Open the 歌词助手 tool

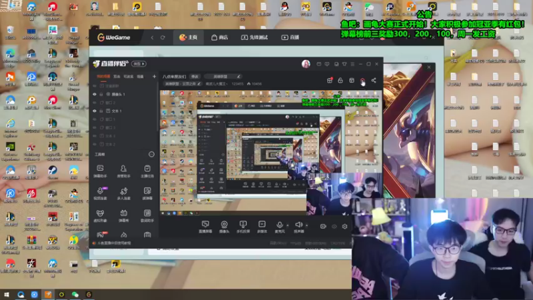147,215
